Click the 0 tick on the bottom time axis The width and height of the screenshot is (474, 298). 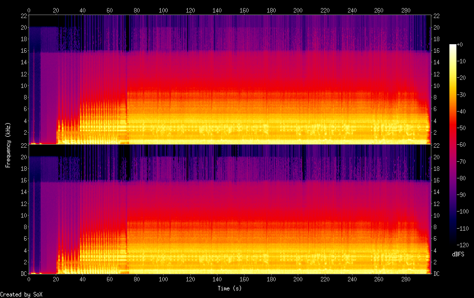tap(29, 279)
